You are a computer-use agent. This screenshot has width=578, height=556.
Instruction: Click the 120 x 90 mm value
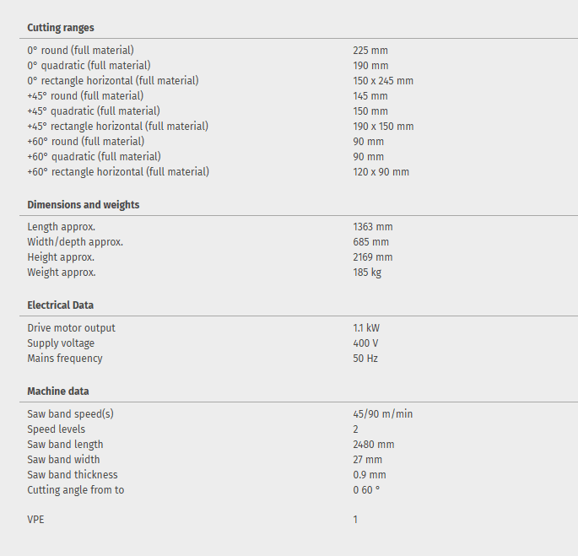[381, 172]
